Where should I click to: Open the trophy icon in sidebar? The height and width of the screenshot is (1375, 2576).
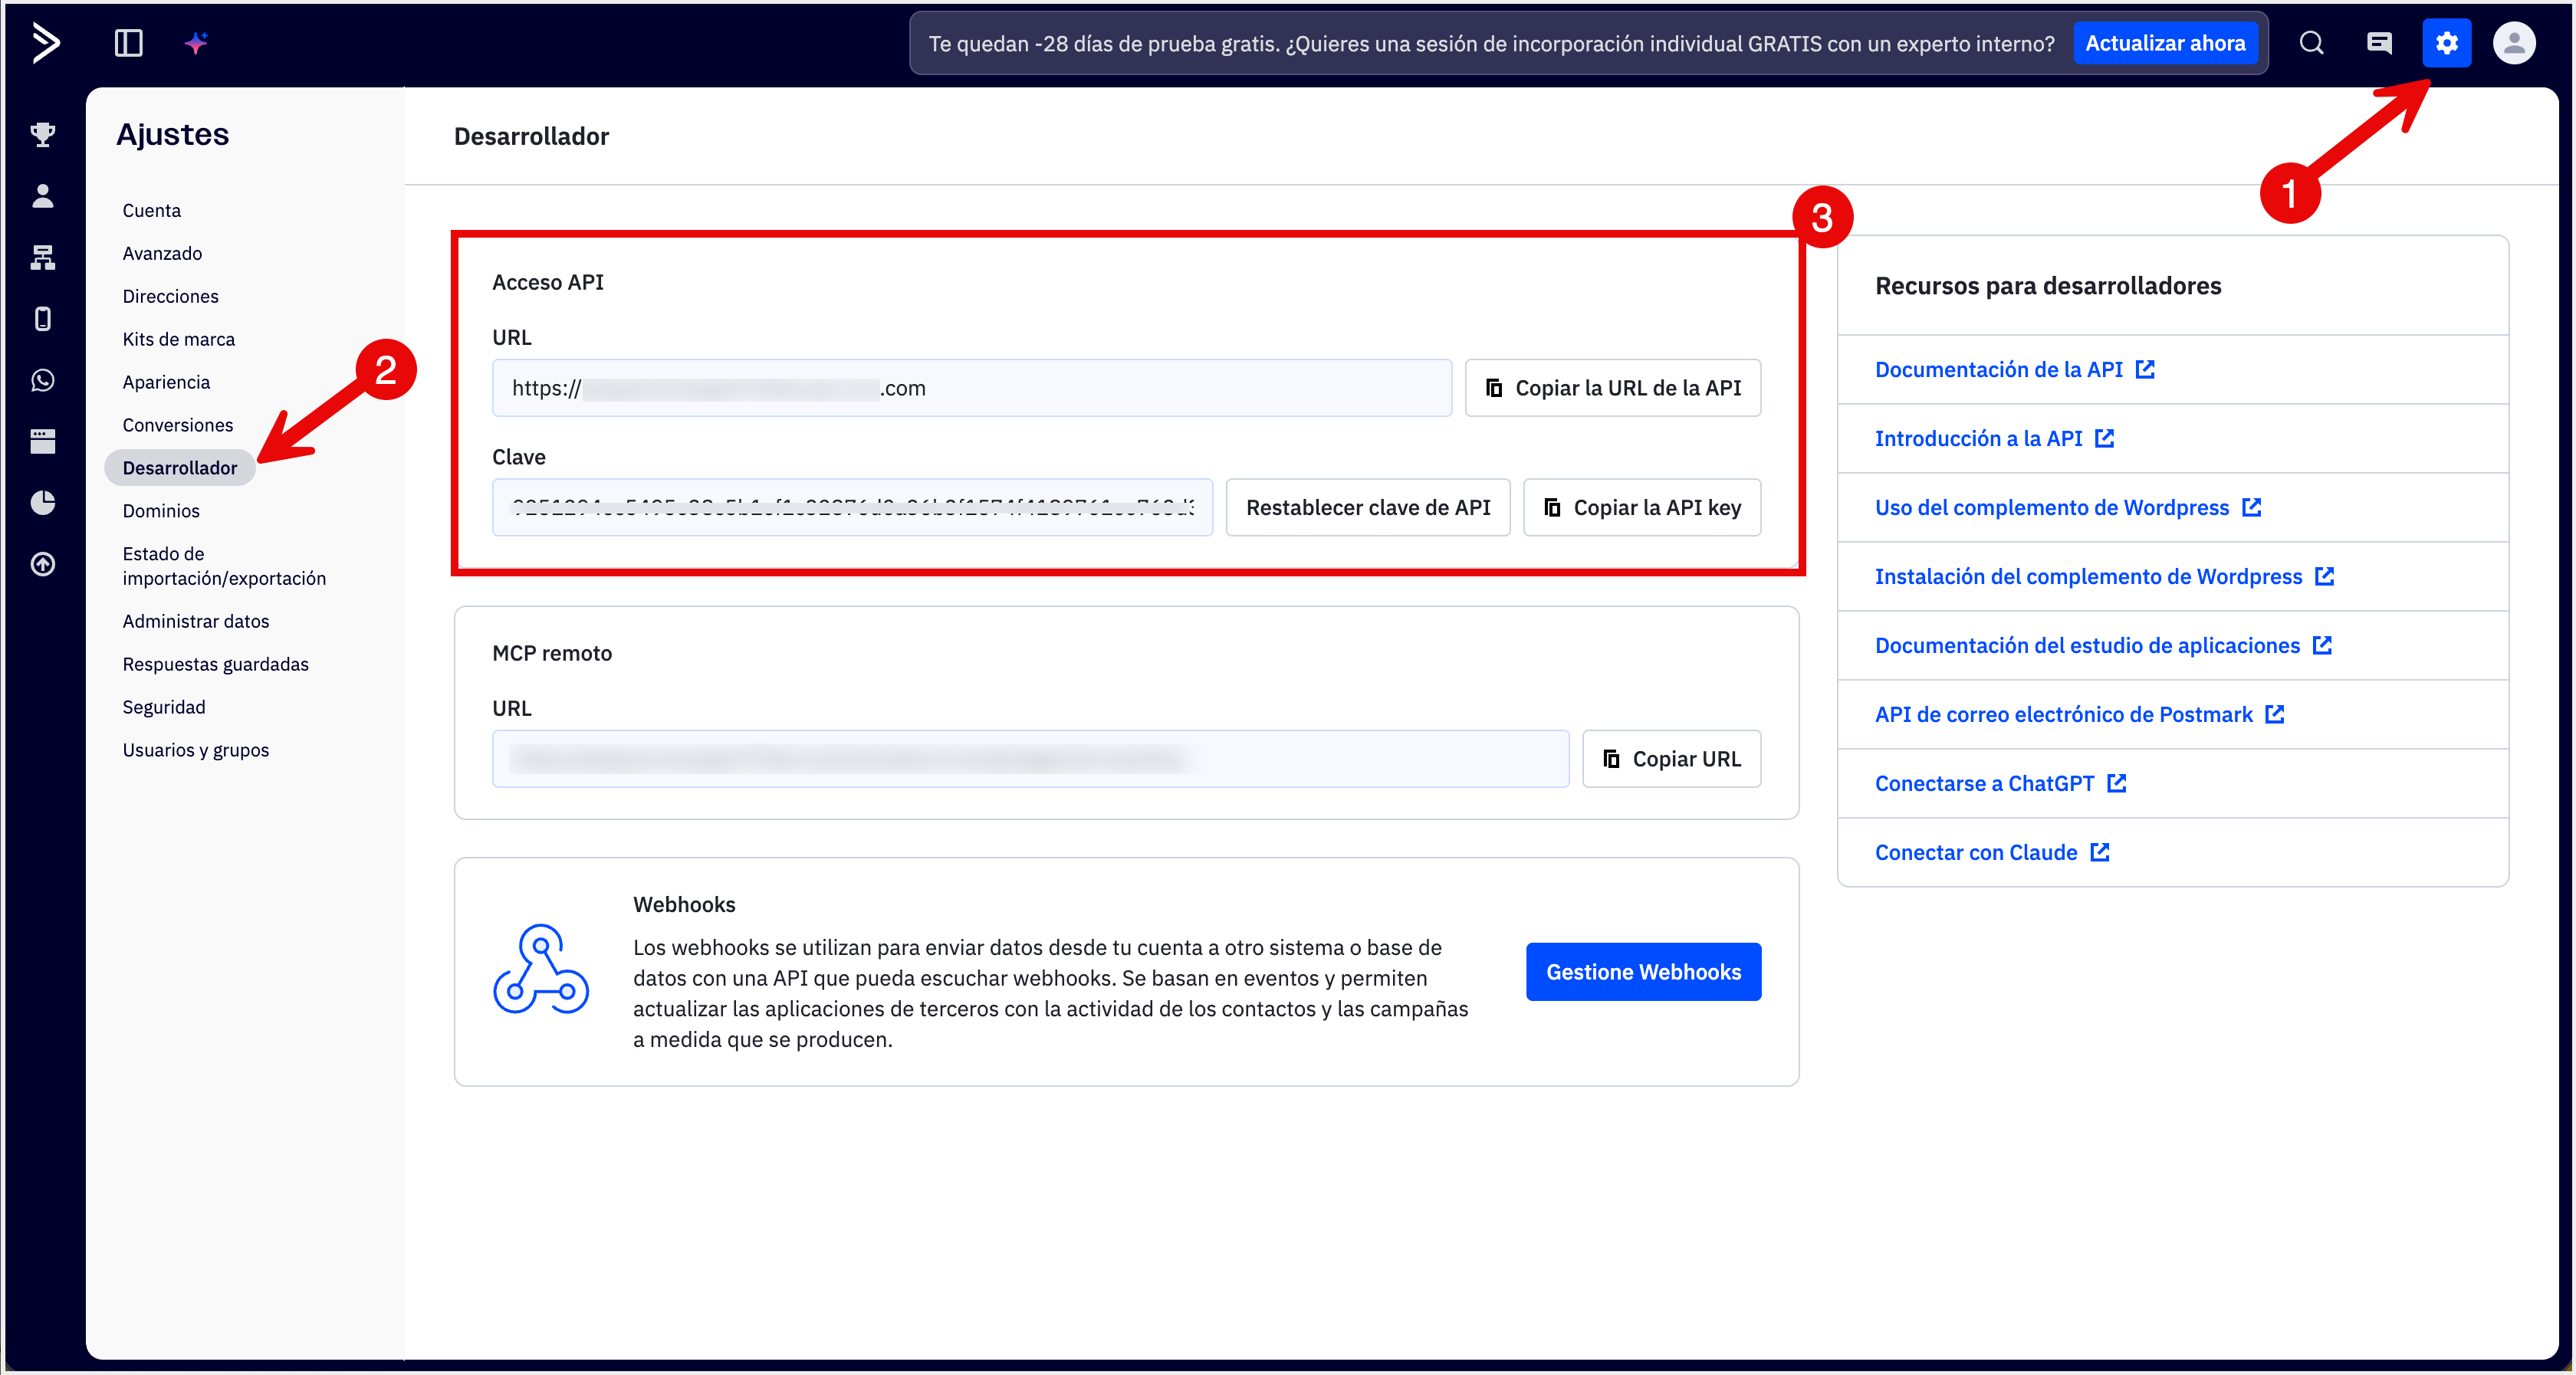coord(43,134)
